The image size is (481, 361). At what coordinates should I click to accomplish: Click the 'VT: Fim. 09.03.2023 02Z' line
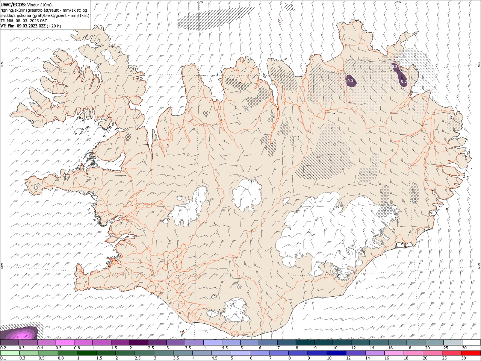tap(23, 26)
